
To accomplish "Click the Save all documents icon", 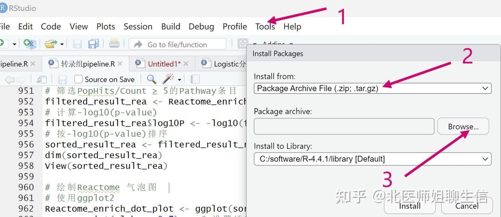I will tap(93, 44).
